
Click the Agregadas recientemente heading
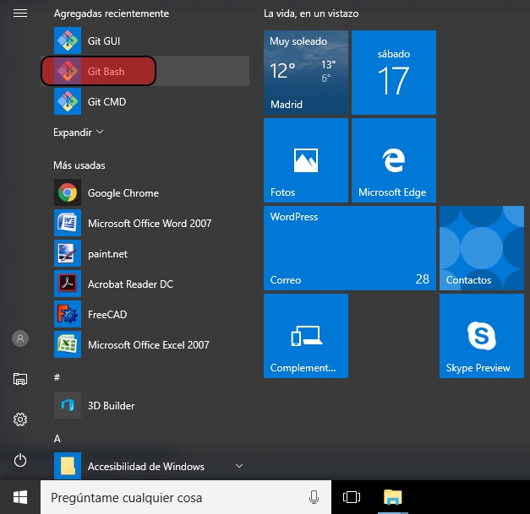point(112,14)
